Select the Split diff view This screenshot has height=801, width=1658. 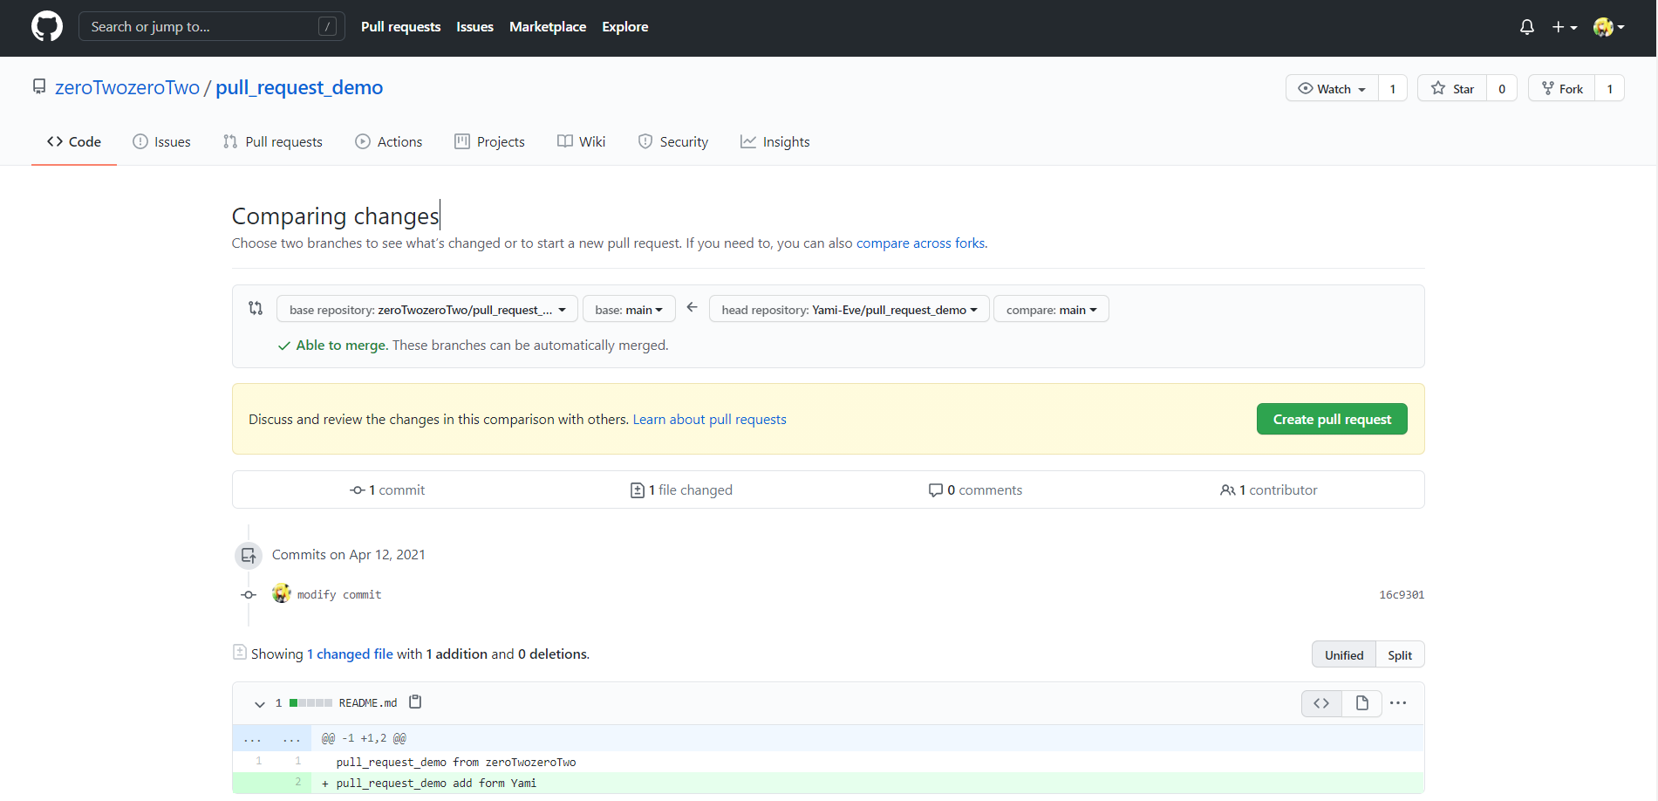(1400, 654)
